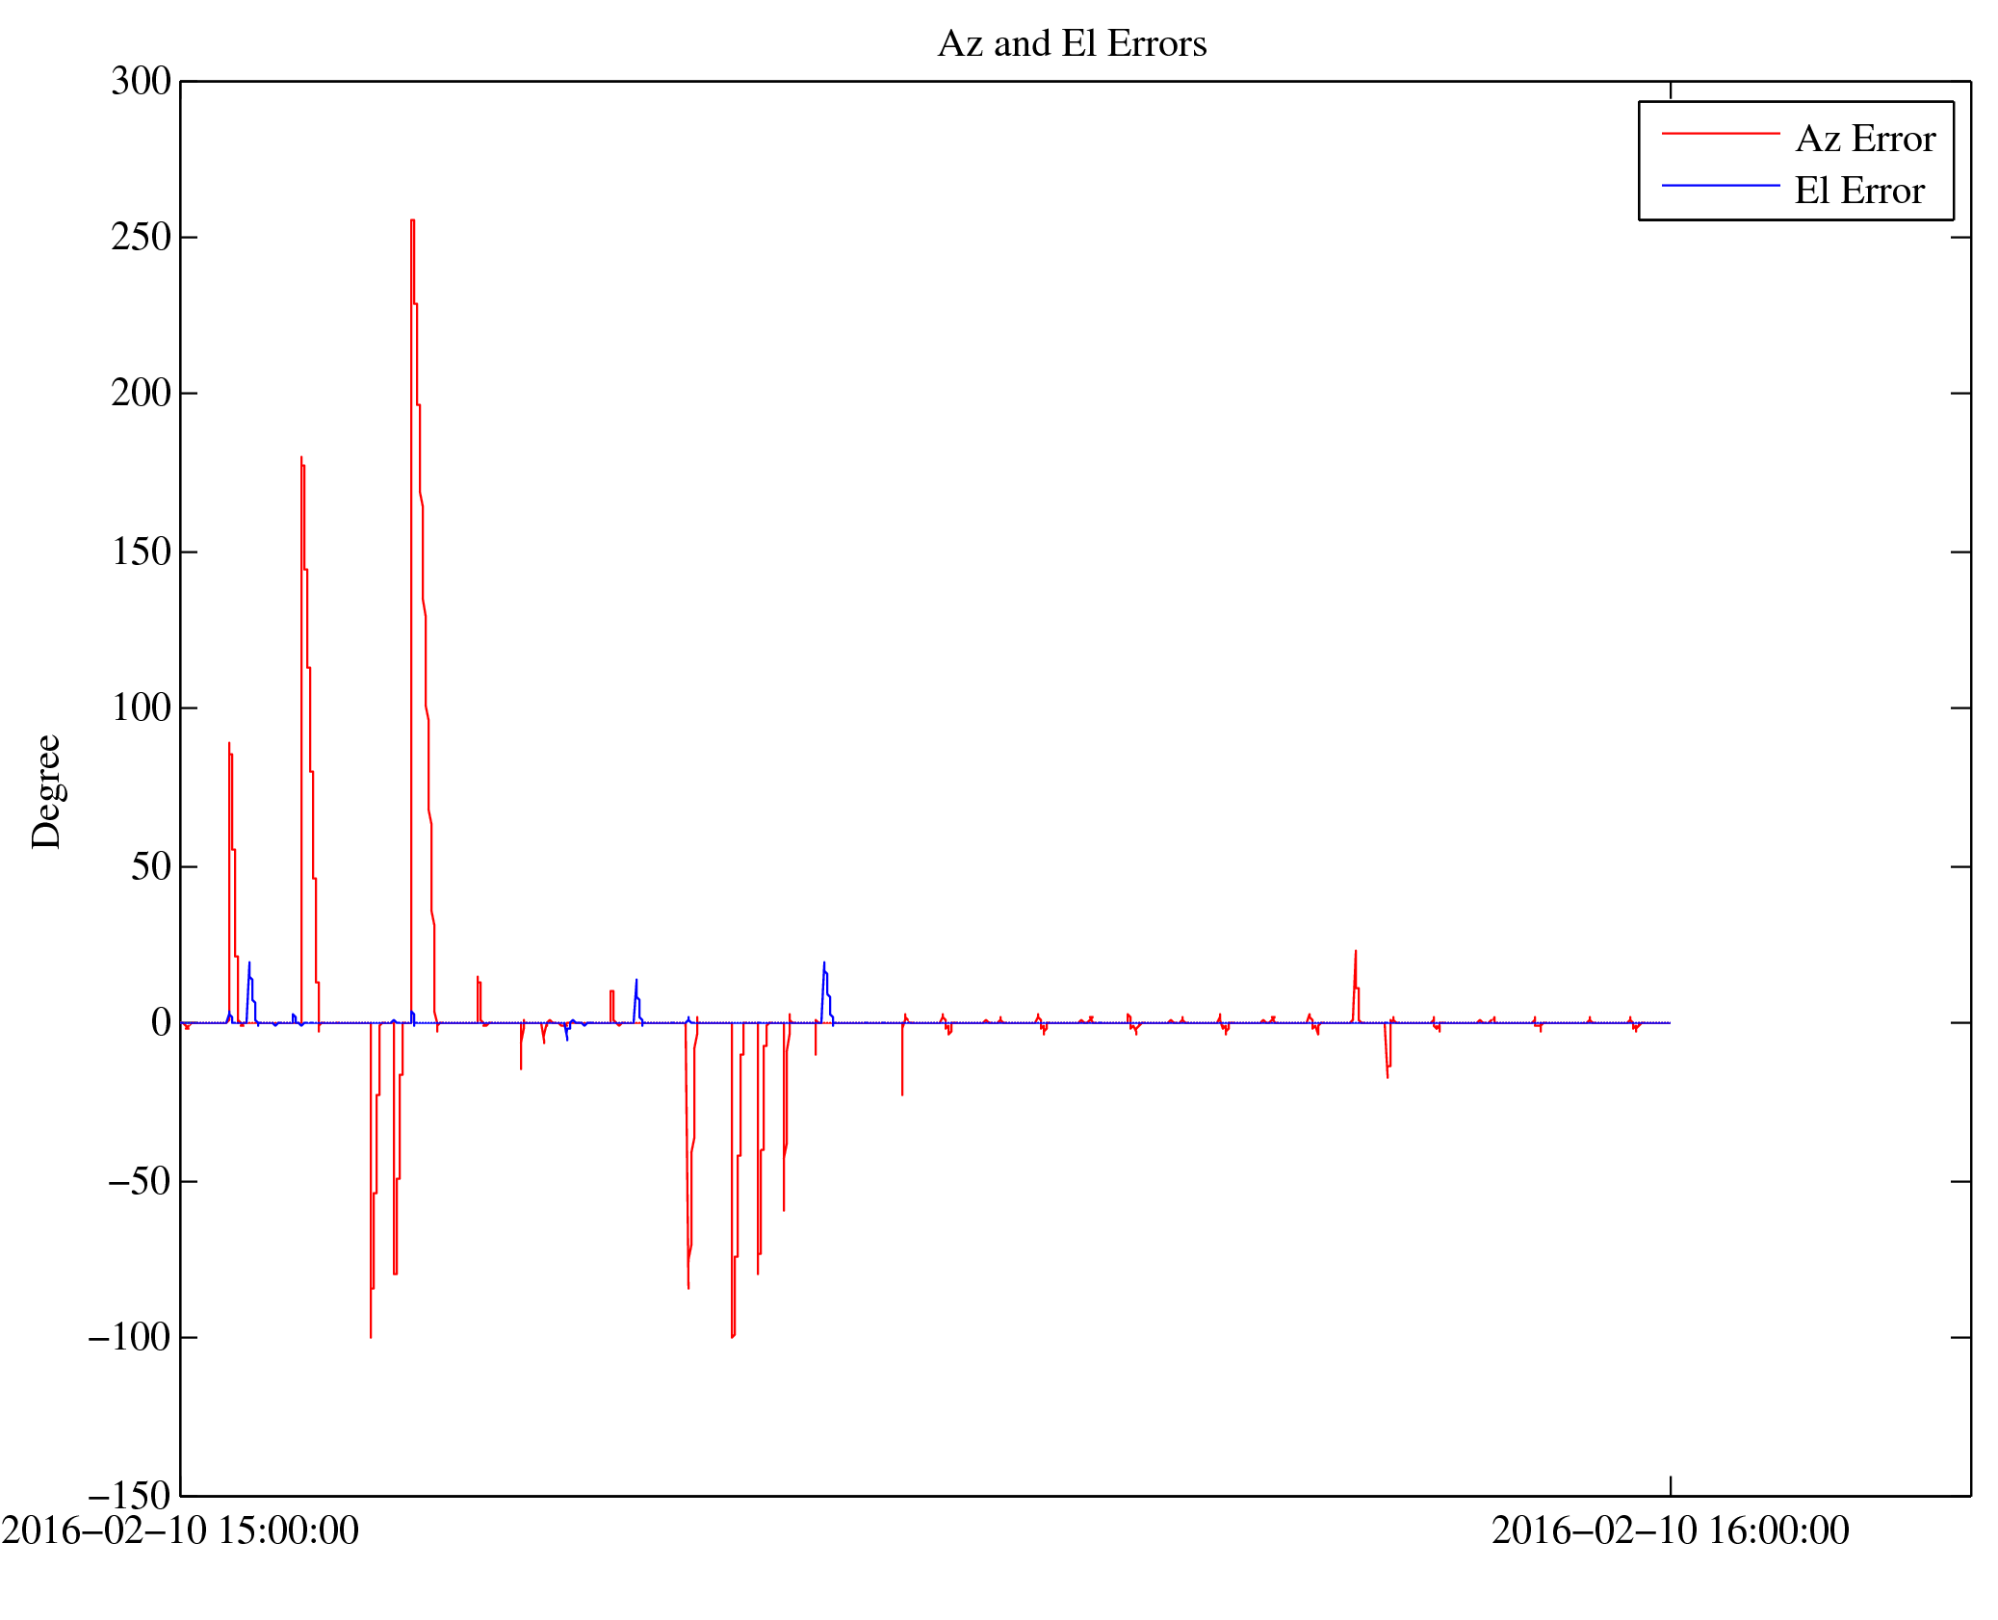This screenshot has height=1620, width=1998.
Task: Click the tallest red Az Error peak top
Action: 413,220
